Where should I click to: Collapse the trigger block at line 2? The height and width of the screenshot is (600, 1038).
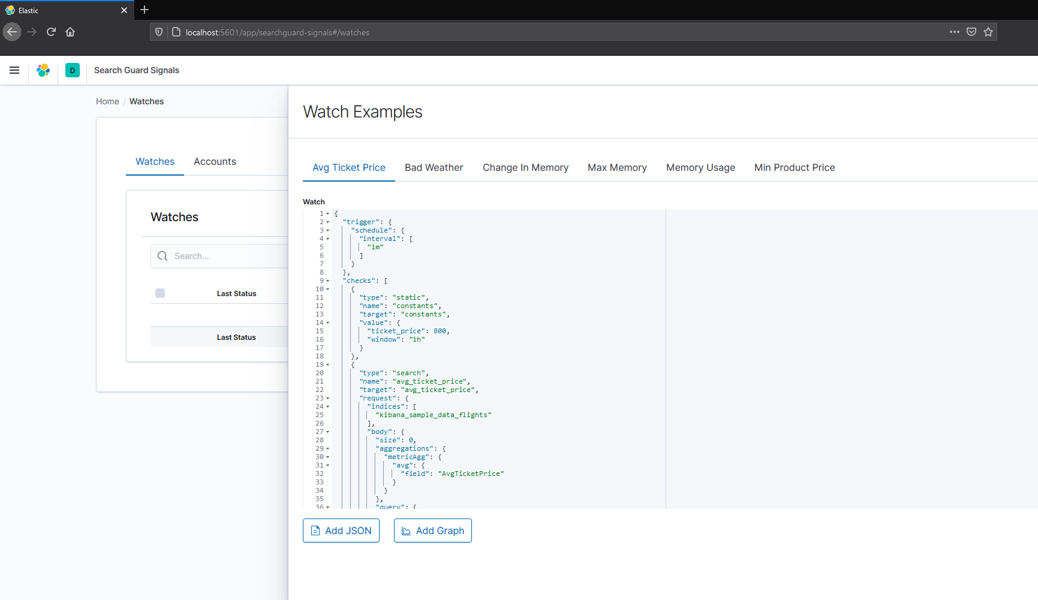tap(328, 222)
